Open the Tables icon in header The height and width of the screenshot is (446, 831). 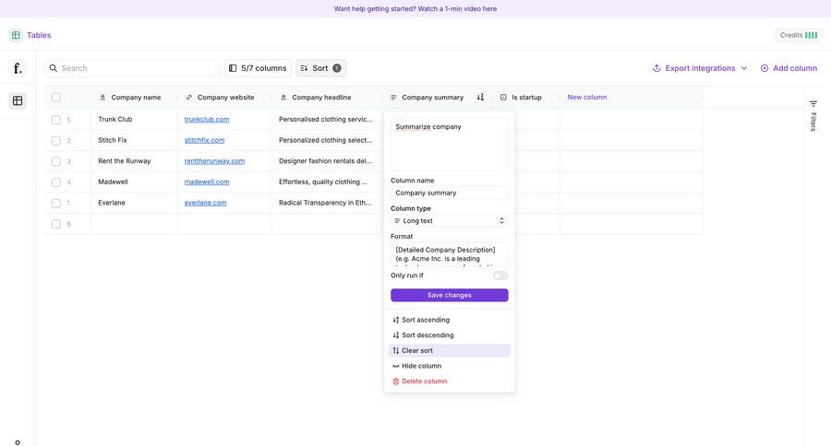coord(16,35)
